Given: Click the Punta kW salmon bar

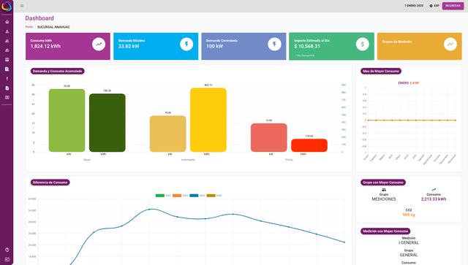Looking at the screenshot, I should coord(269,138).
